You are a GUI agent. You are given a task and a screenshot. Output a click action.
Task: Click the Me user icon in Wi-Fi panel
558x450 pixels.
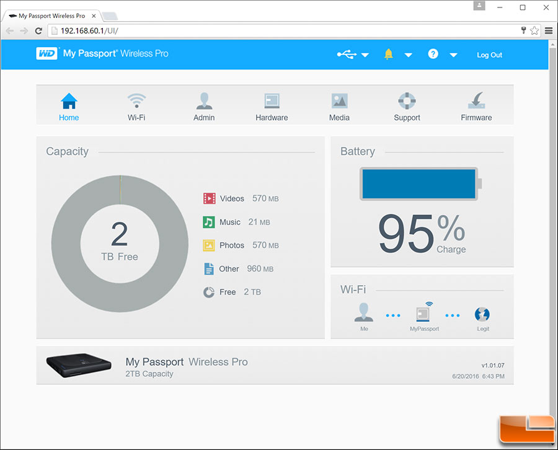(x=364, y=312)
